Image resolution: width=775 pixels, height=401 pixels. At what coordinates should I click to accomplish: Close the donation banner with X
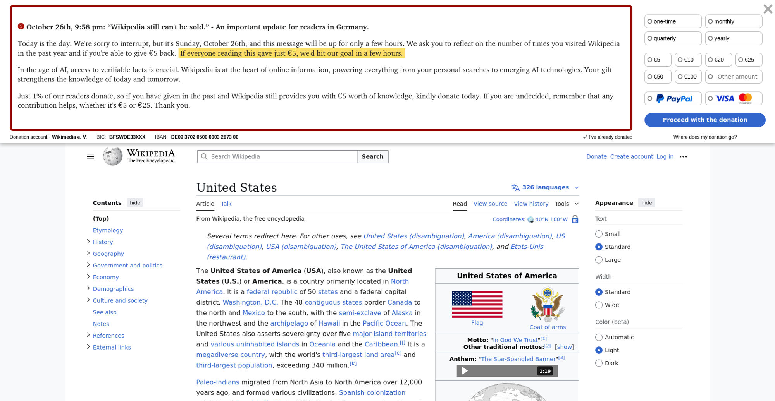click(x=767, y=9)
